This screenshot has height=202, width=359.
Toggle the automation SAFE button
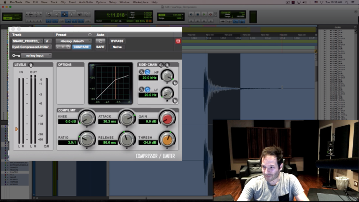[100, 47]
